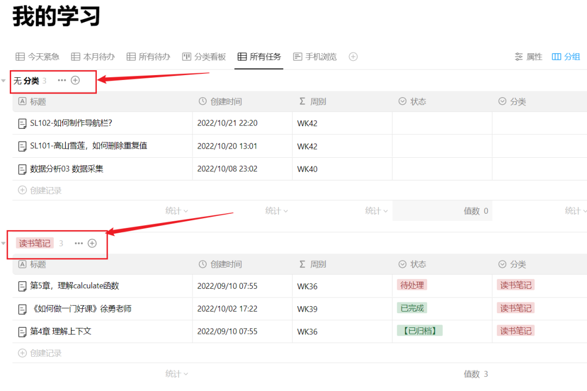Image resolution: width=587 pixels, height=391 pixels.
Task: Click creation time 2022/10/20 13:01
Action: 227,146
